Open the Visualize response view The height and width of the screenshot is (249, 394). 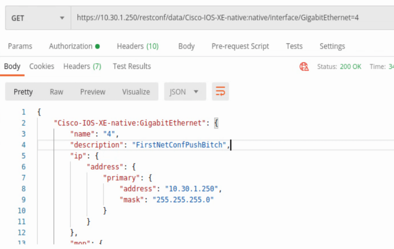[x=136, y=92]
